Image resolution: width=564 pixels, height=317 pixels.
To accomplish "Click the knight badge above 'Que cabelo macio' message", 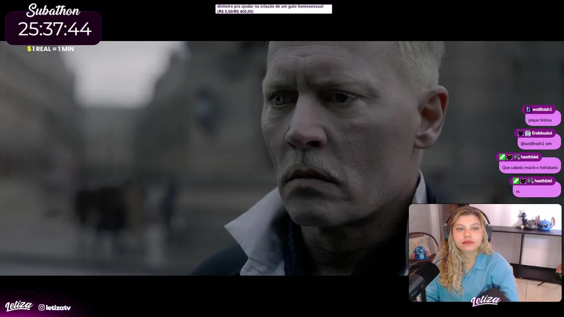I will click(516, 157).
